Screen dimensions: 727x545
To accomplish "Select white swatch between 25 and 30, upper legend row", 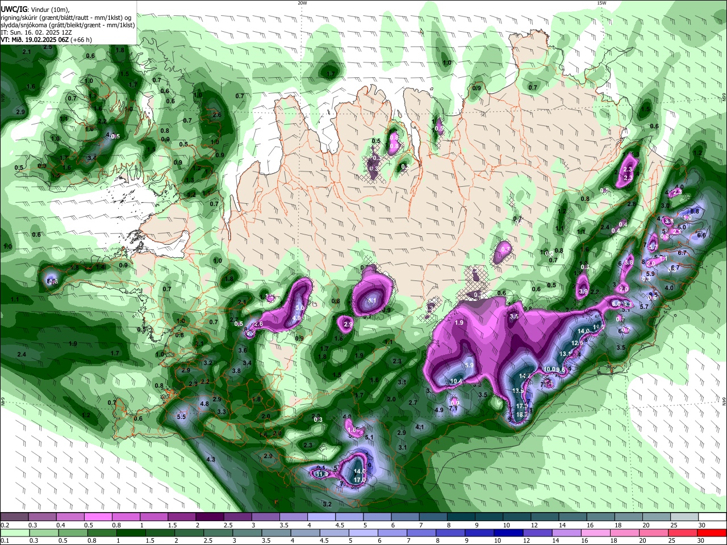I will click(x=684, y=517).
